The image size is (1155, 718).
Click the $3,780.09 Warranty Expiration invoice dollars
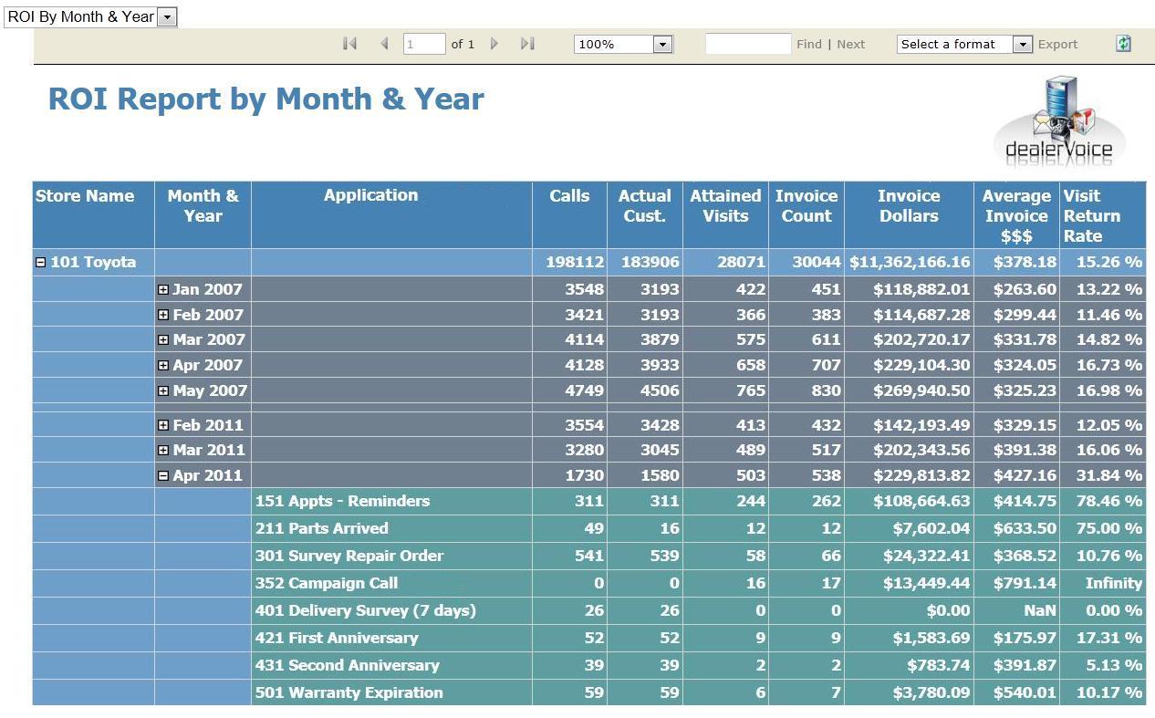[x=931, y=692]
